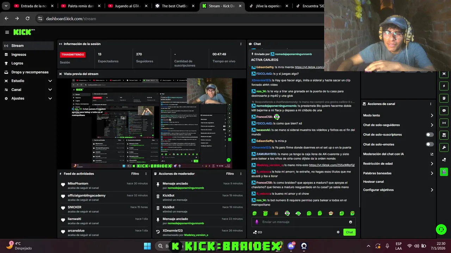The image size is (451, 253).
Task: Click the TRANSMITIENDO status badge
Action: point(73,54)
